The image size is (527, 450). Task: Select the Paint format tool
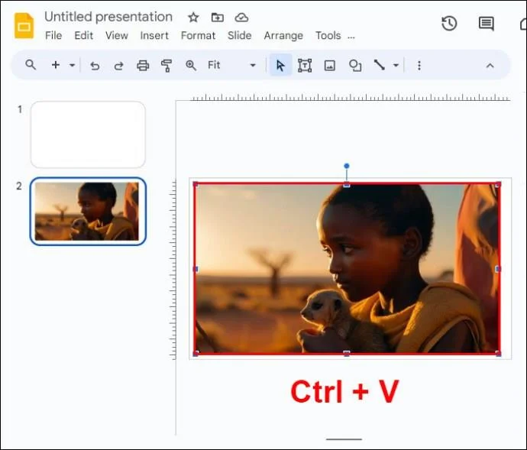[167, 66]
